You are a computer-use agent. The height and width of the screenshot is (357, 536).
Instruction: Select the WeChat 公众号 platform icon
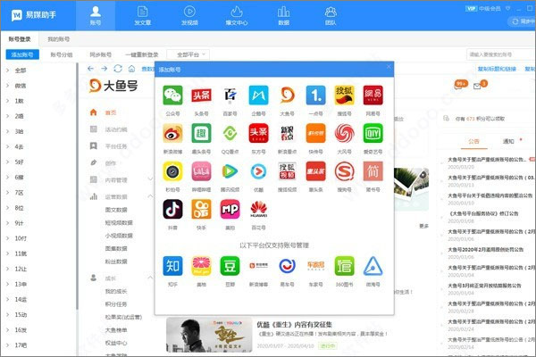click(174, 95)
